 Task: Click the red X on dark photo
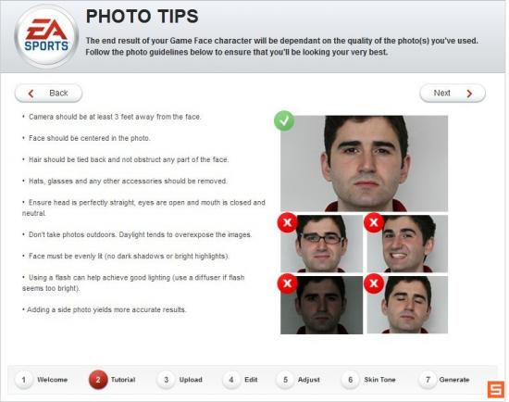pyautogui.click(x=287, y=283)
